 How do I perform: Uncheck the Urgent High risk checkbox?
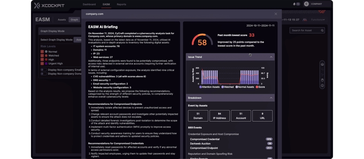(42, 64)
